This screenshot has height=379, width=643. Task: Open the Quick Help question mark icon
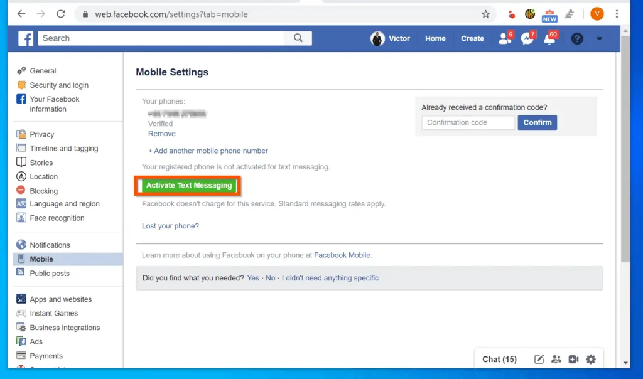tap(577, 38)
